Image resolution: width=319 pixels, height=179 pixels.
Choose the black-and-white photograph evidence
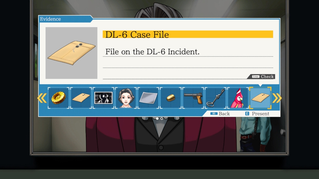tap(103, 98)
